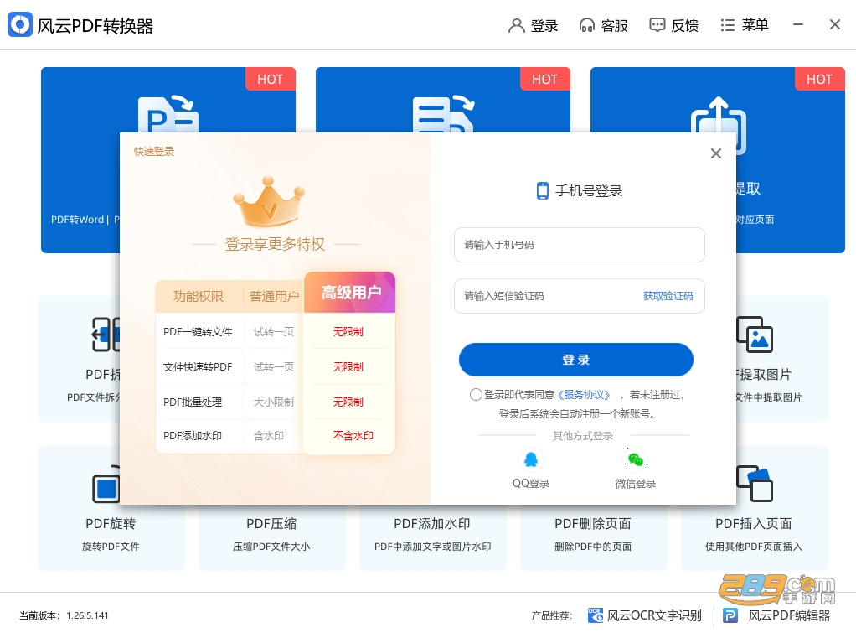Close the login dialog
The height and width of the screenshot is (638, 856).
[x=715, y=153]
